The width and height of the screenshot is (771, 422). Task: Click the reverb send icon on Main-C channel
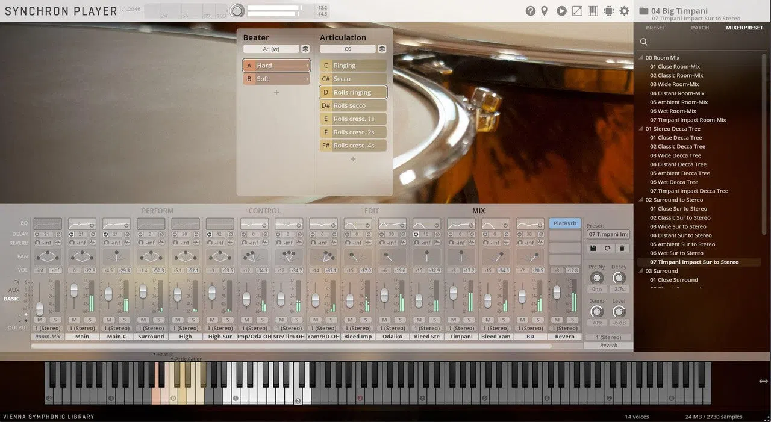click(106, 243)
